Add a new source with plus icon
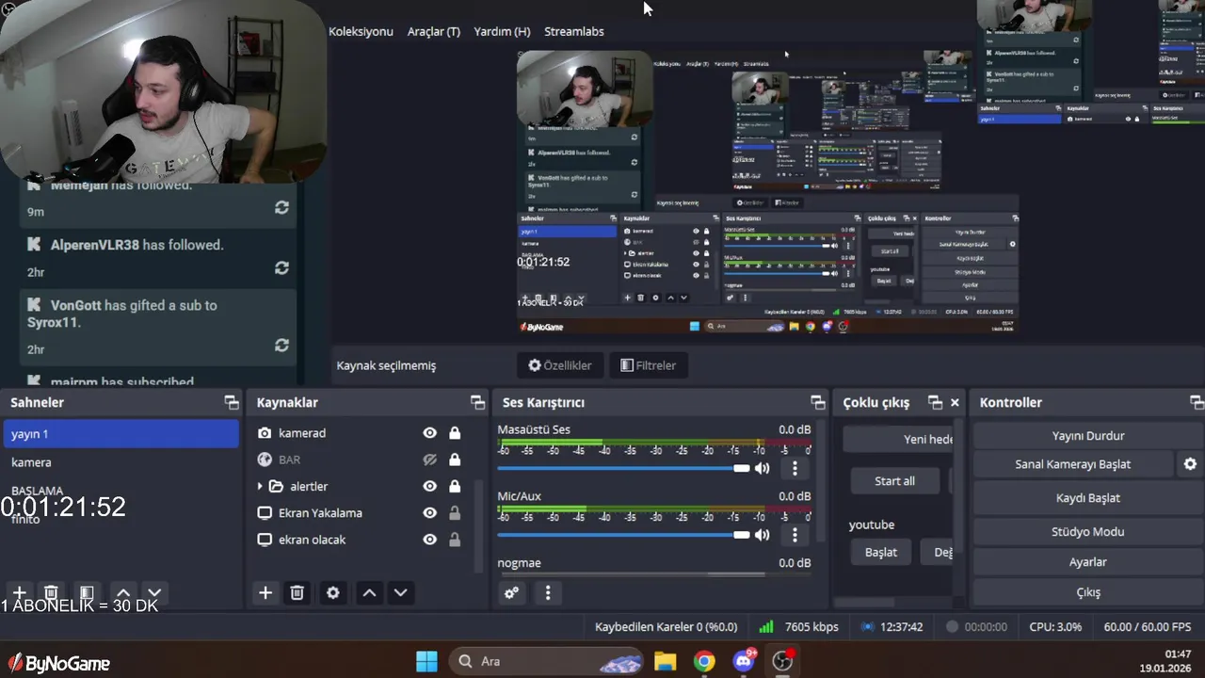The height and width of the screenshot is (678, 1205). pyautogui.click(x=265, y=592)
